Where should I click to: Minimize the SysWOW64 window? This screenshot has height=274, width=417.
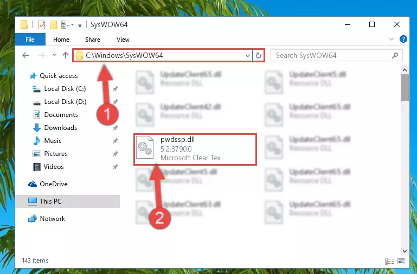click(x=348, y=24)
